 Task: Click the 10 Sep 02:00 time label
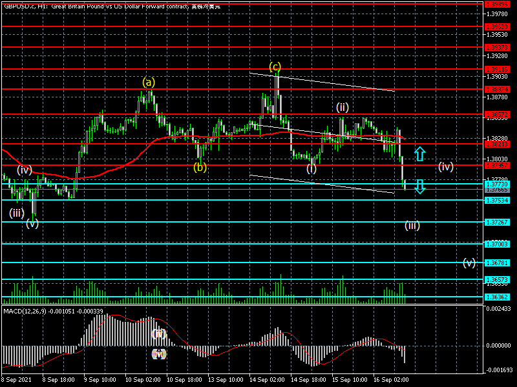click(143, 379)
